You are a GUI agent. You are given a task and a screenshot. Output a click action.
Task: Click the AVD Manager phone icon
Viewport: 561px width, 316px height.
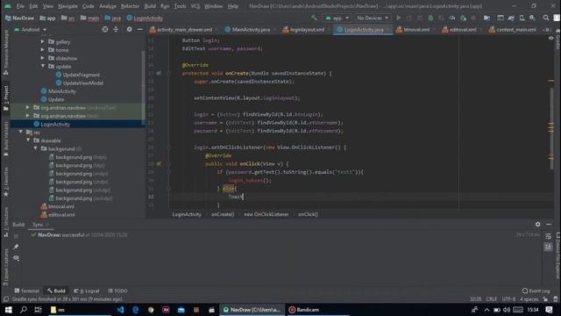[x=522, y=18]
